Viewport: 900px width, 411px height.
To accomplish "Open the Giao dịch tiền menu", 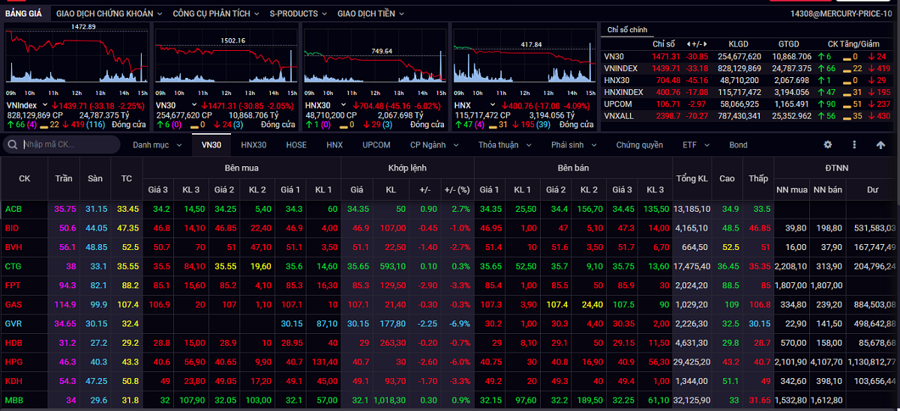I will (370, 13).
